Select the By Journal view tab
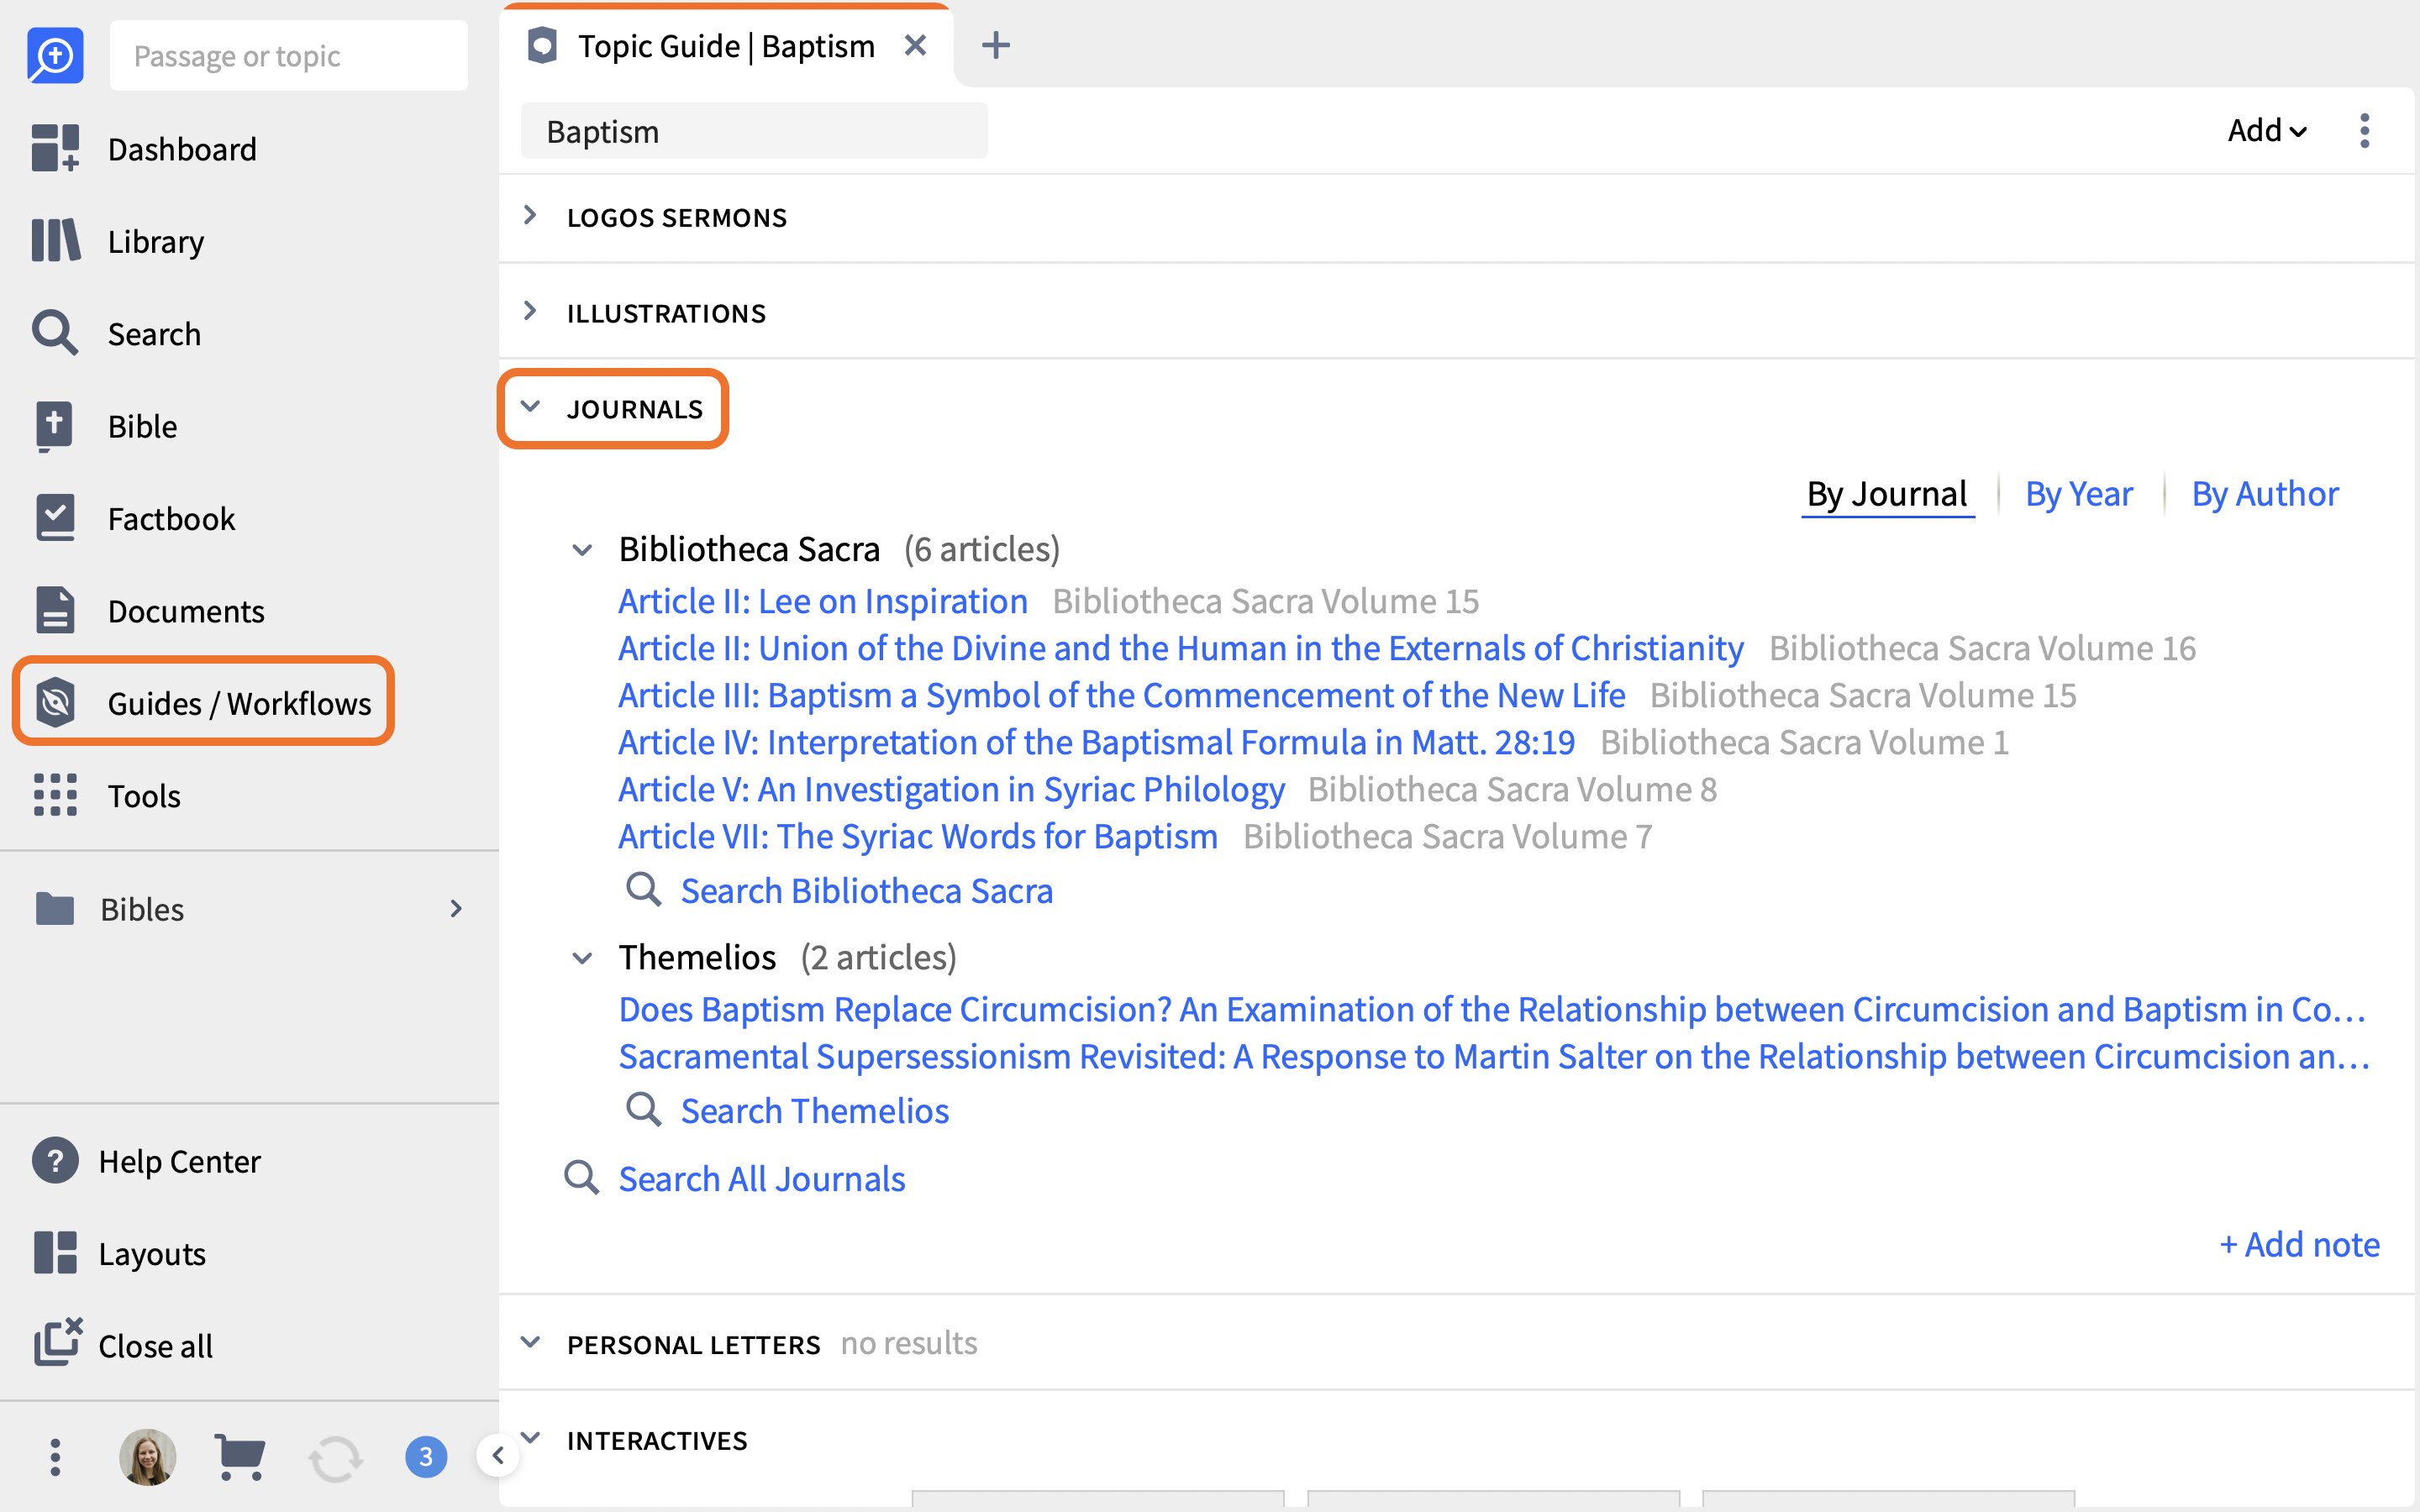Screen dimensions: 2420x1512 1886,494
